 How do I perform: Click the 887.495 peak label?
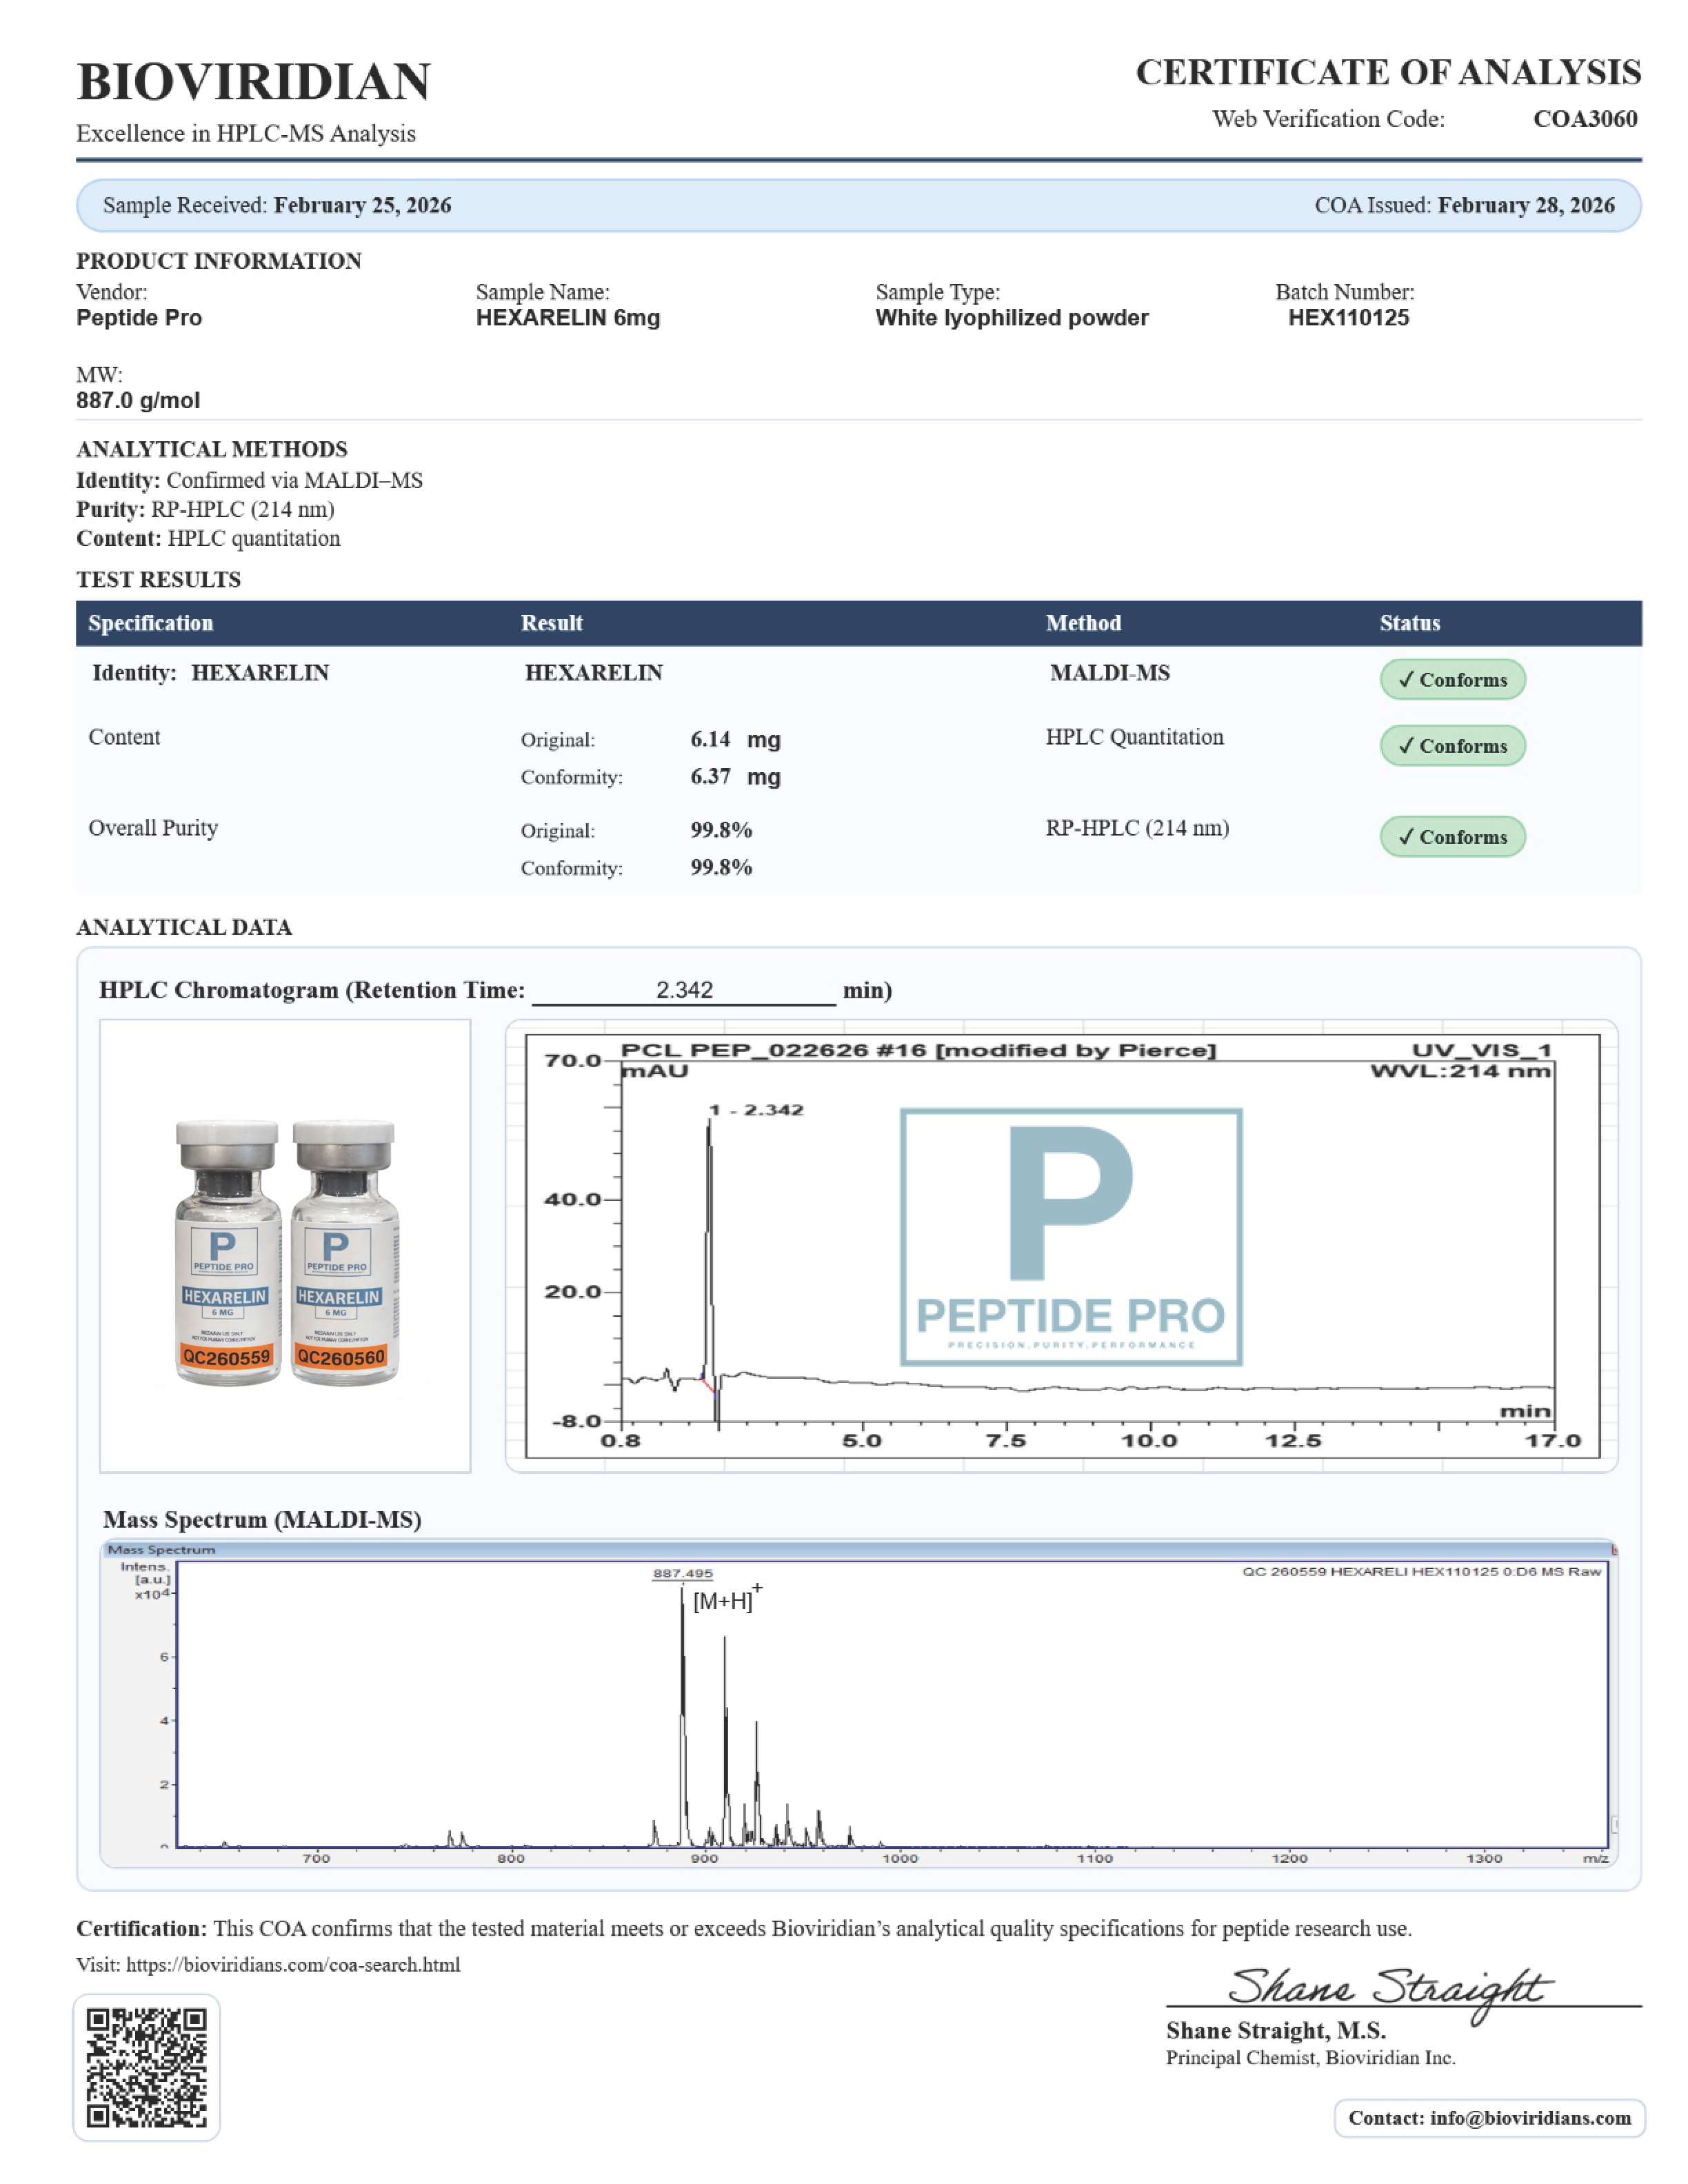click(683, 1573)
